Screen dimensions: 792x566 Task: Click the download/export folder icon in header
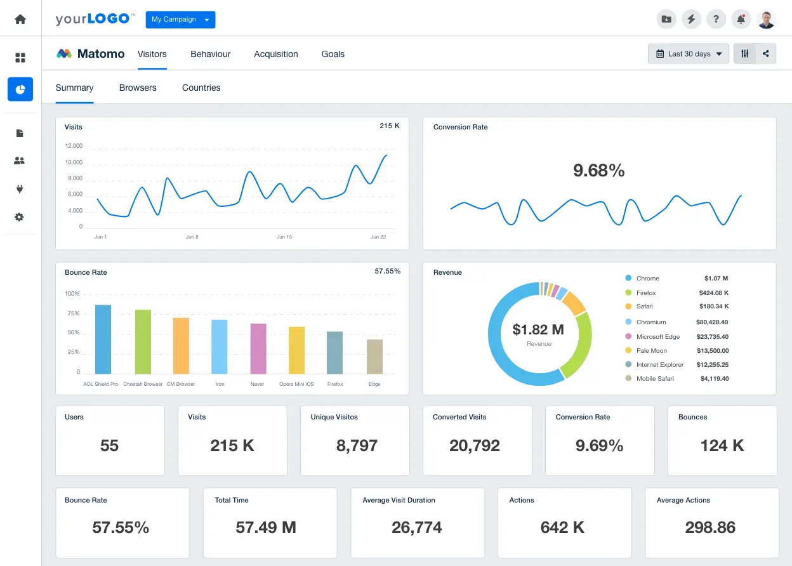point(666,19)
